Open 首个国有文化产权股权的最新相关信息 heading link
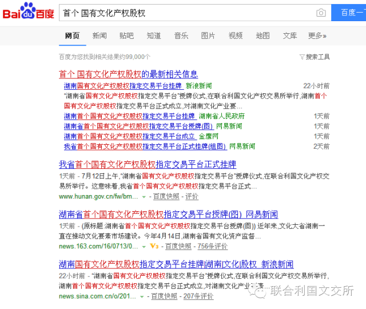The width and height of the screenshot is (366, 309). click(x=128, y=74)
